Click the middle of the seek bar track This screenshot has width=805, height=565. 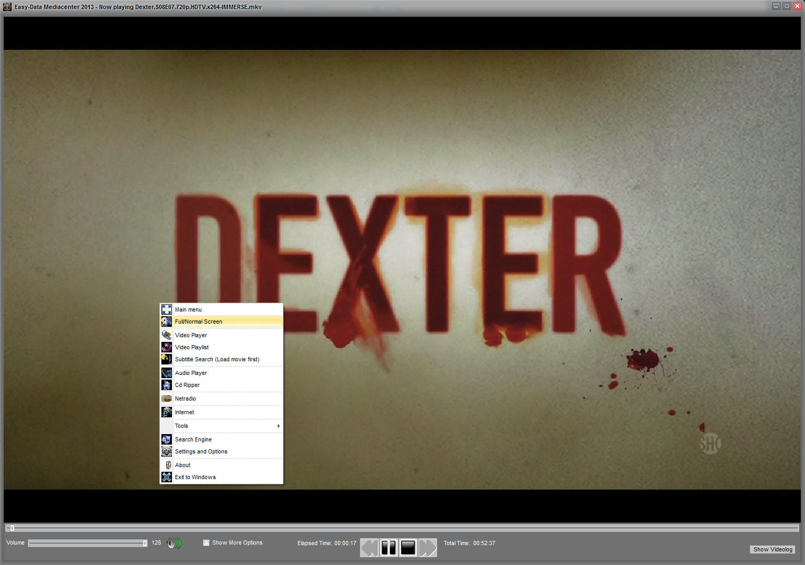(402, 528)
